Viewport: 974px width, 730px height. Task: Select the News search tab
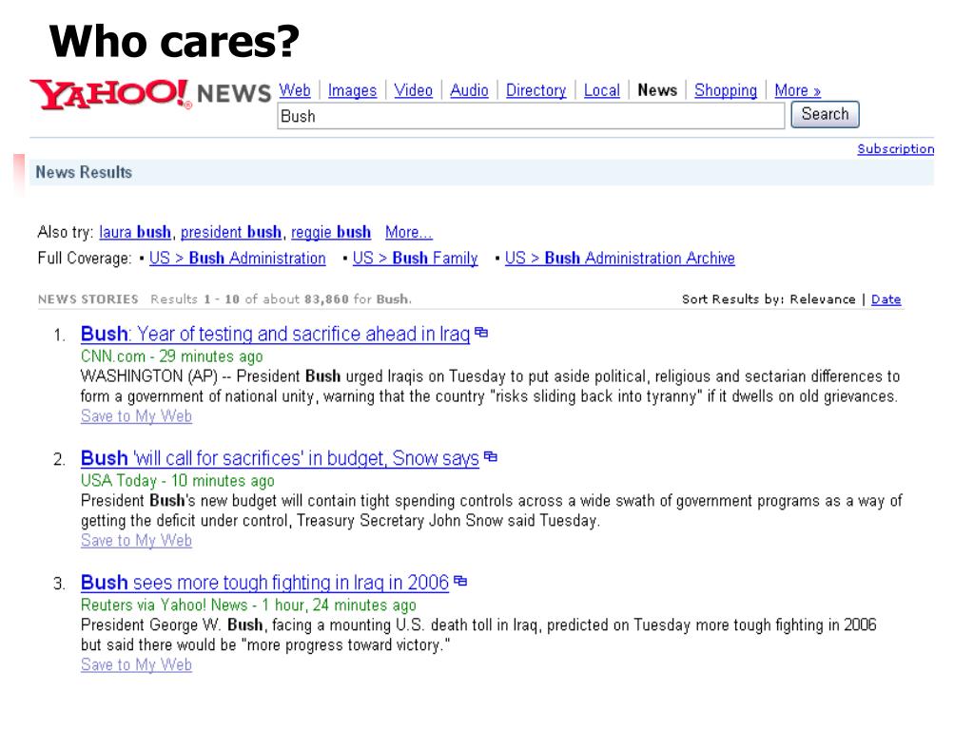(x=657, y=90)
